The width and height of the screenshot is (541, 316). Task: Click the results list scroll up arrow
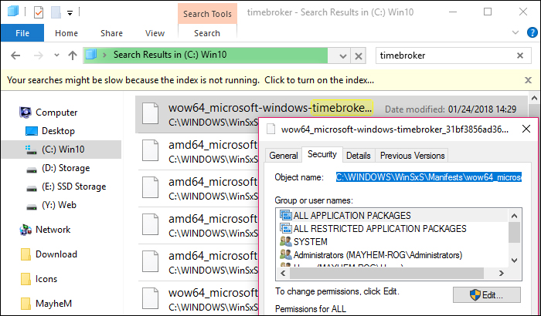(534, 99)
